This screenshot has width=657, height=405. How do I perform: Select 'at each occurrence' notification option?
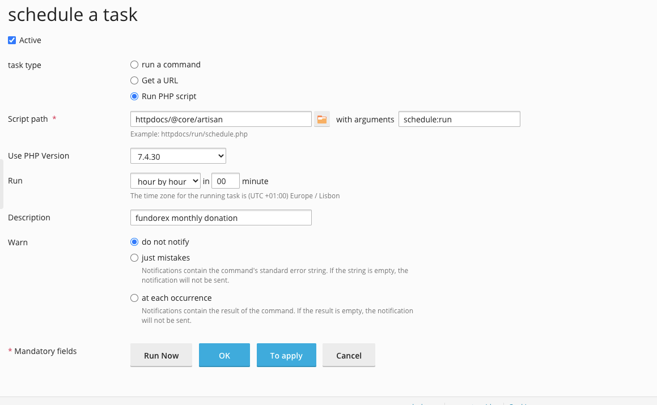pyautogui.click(x=134, y=297)
